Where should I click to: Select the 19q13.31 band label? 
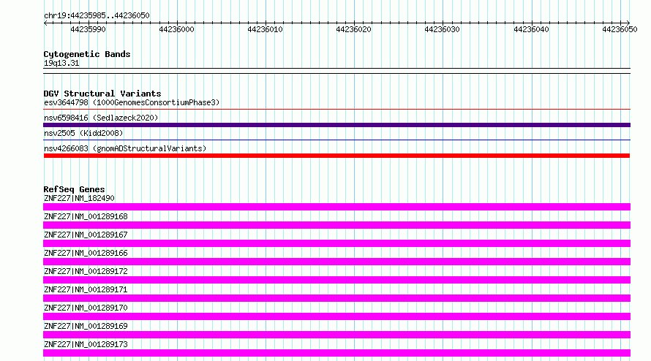pyautogui.click(x=61, y=63)
